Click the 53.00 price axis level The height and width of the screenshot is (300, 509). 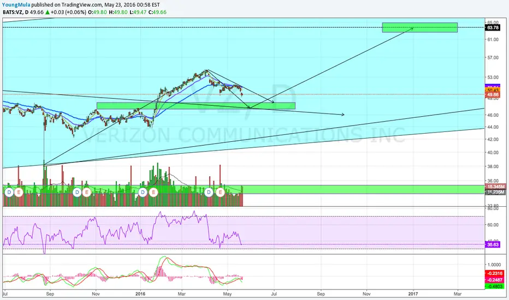(493, 77)
